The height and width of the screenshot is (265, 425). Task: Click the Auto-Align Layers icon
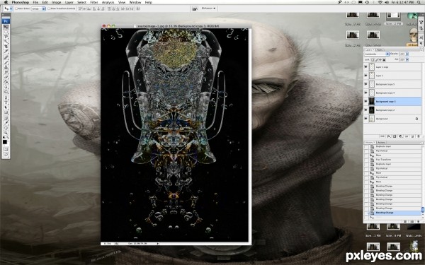(139, 8)
